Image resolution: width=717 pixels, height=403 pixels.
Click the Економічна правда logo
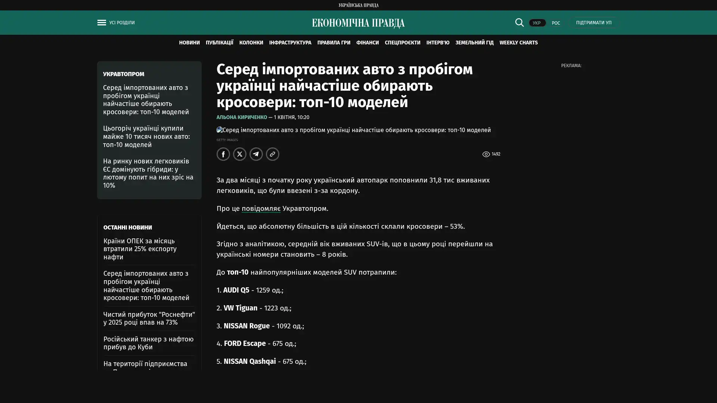click(358, 23)
